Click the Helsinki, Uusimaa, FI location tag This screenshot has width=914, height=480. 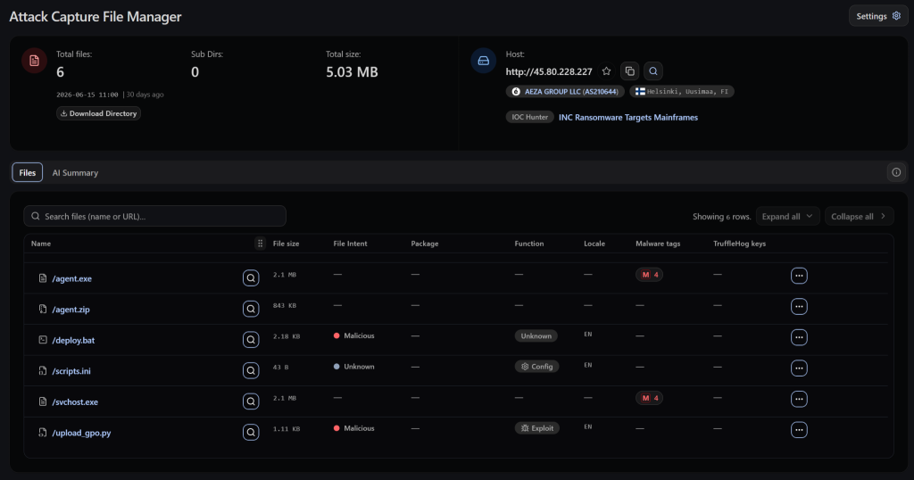coord(681,92)
